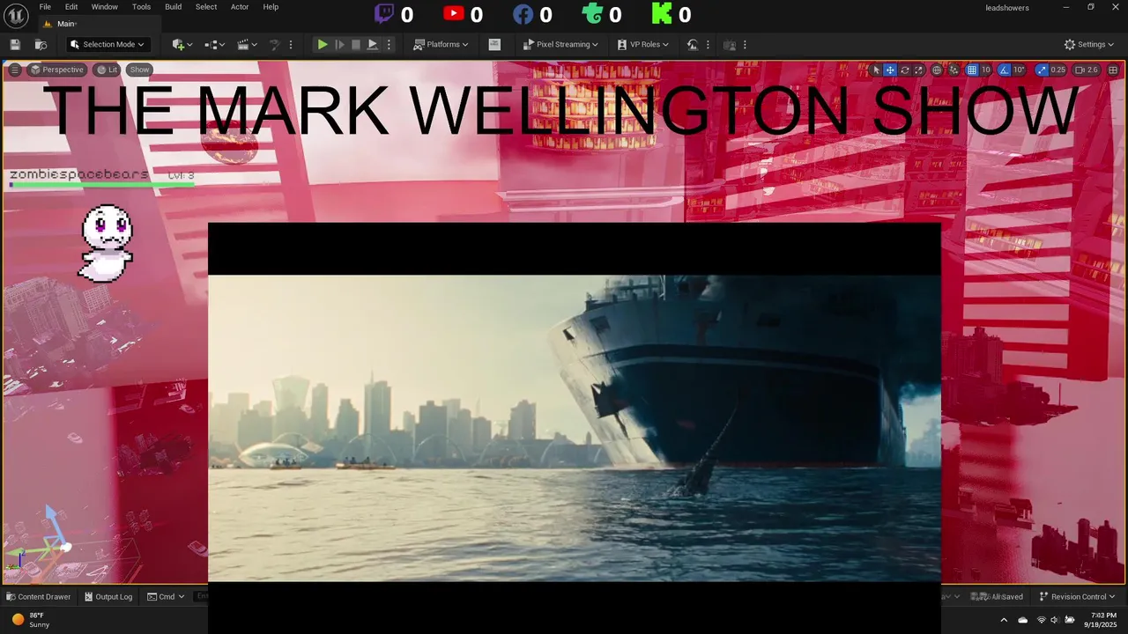Image resolution: width=1128 pixels, height=634 pixels.
Task: Change rotation snap value 10°
Action: click(x=1019, y=70)
